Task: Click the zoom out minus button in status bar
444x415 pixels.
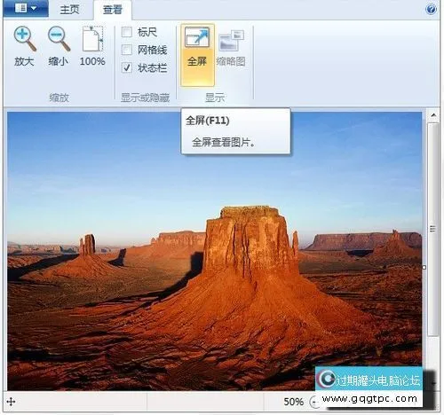Action: point(313,402)
